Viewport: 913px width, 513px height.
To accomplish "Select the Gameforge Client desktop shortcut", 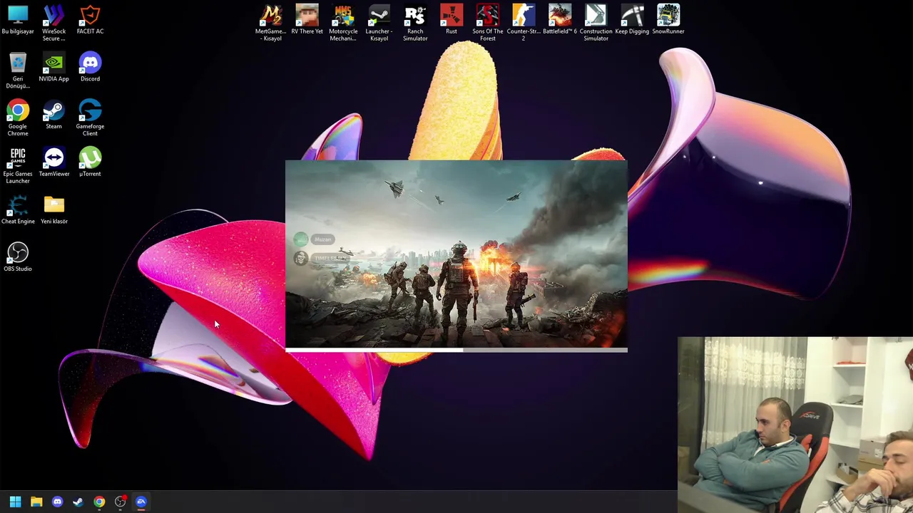I will click(90, 118).
